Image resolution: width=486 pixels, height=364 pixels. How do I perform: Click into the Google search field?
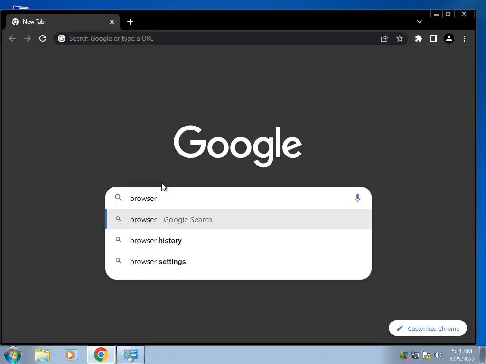pyautogui.click(x=238, y=198)
